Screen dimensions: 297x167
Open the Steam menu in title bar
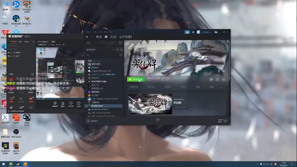point(88,32)
